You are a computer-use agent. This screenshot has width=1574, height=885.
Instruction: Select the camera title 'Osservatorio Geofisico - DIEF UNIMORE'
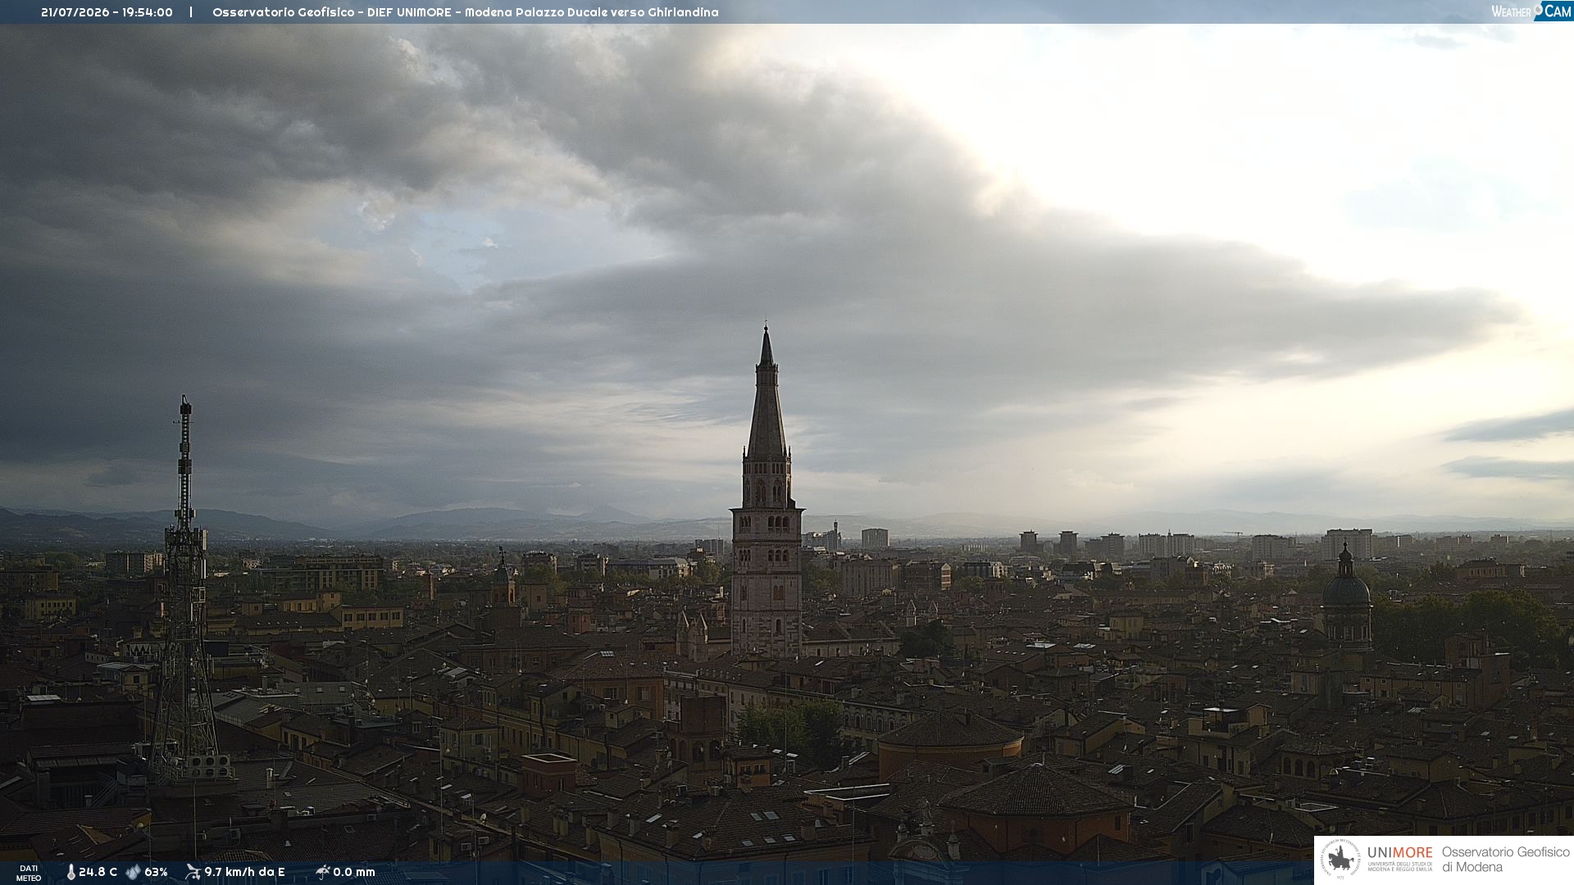pos(332,12)
